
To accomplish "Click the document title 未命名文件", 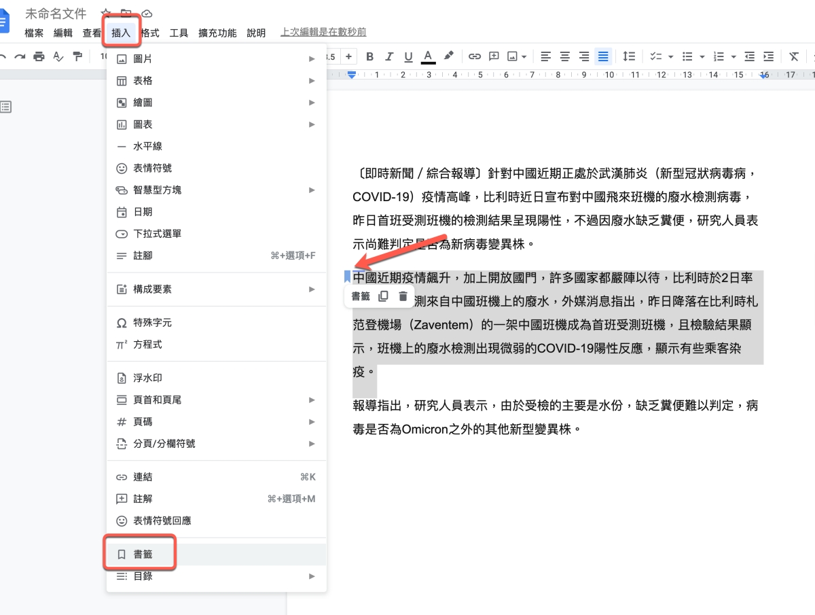I will (x=56, y=14).
